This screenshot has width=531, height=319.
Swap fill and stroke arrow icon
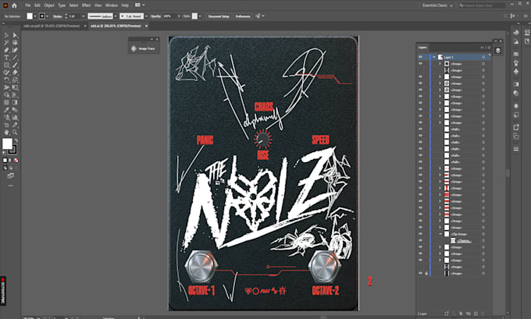(16, 140)
